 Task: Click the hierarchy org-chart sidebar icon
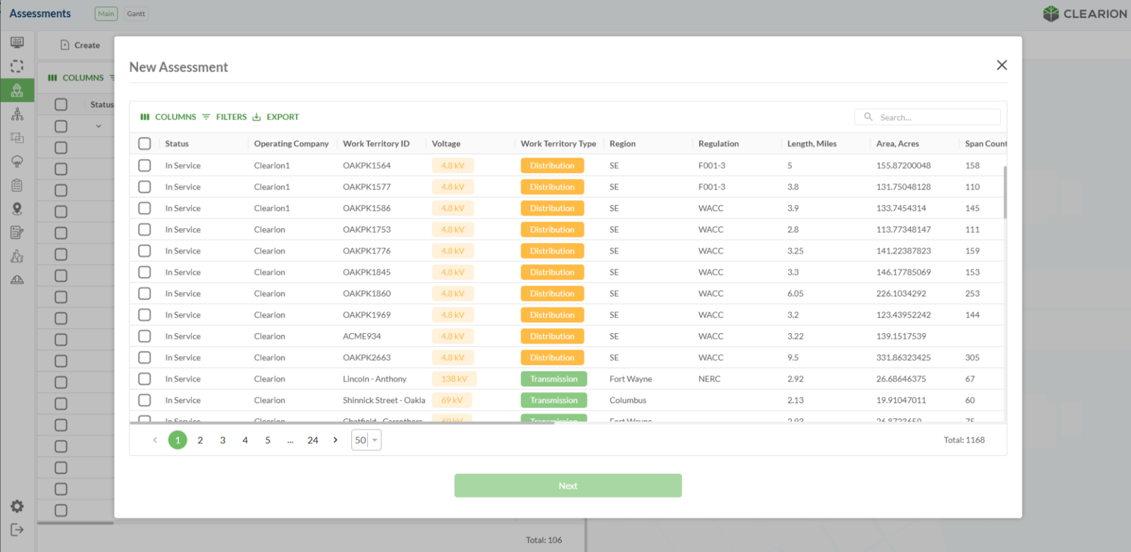click(x=17, y=114)
